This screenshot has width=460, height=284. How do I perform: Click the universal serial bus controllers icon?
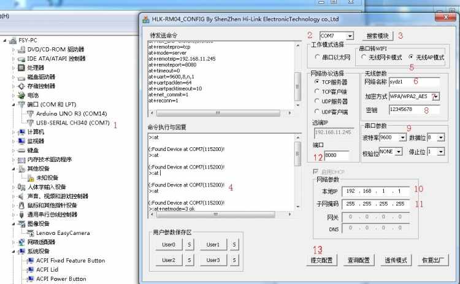coord(21,215)
